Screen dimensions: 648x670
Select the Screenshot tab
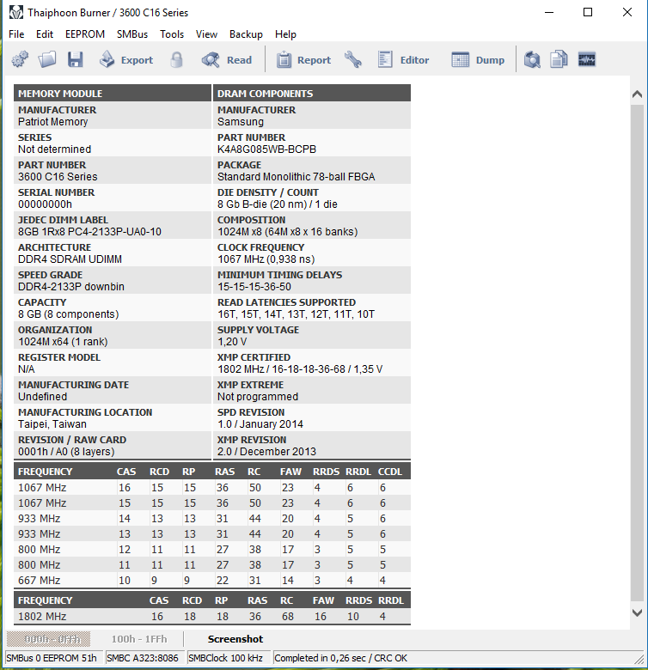235,639
